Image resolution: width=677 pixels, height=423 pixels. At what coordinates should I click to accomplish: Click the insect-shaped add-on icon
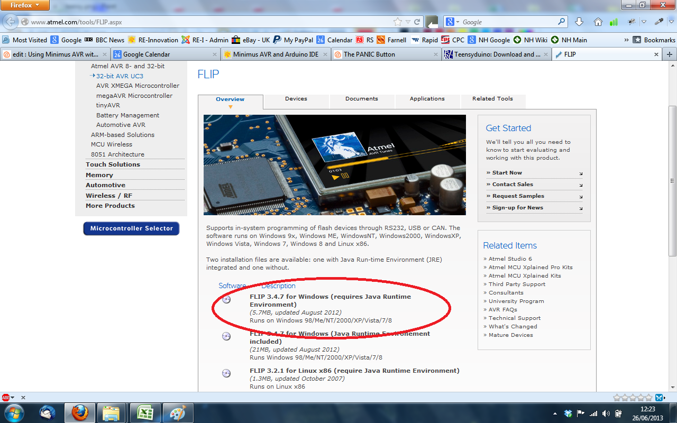[632, 22]
